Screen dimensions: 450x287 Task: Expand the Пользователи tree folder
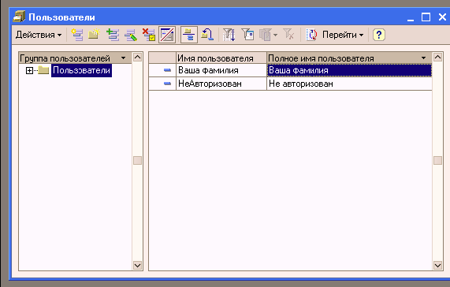[29, 70]
